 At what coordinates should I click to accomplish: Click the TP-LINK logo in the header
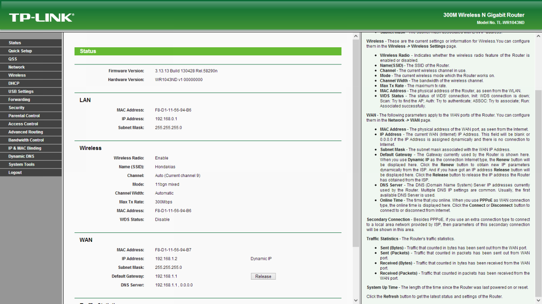pyautogui.click(x=41, y=18)
